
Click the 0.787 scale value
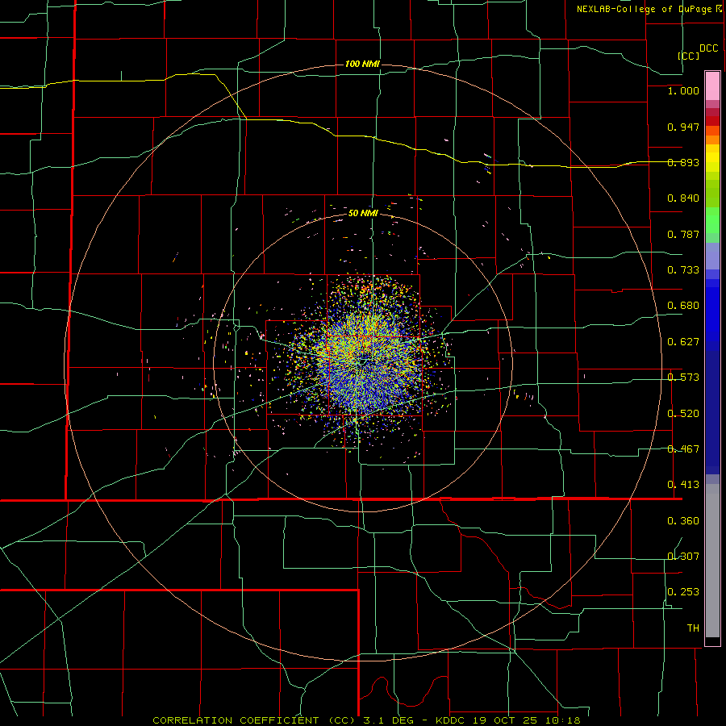683,234
